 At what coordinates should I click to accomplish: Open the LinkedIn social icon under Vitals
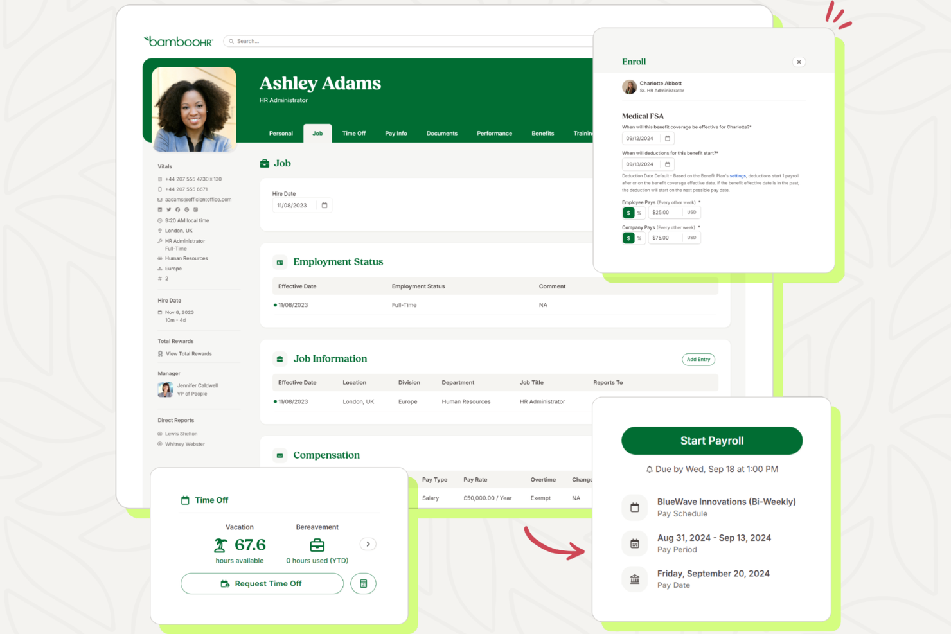click(x=160, y=210)
